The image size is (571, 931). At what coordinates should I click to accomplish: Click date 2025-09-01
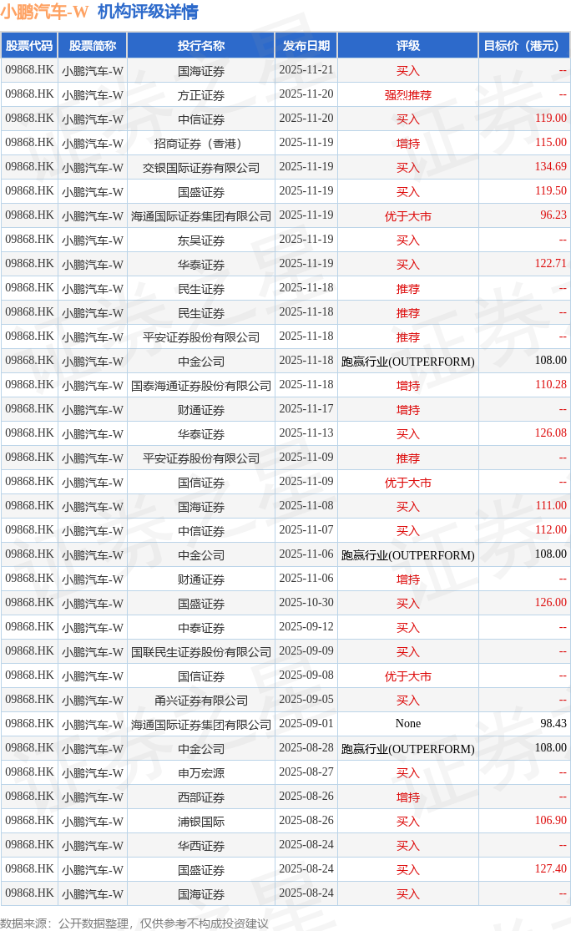coord(306,724)
